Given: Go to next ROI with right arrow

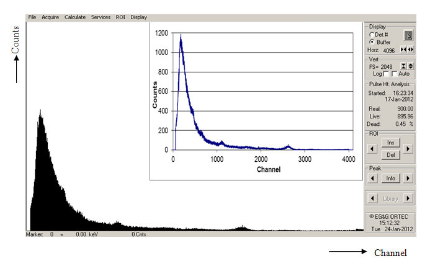Looking at the screenshot, I should click(x=408, y=149).
